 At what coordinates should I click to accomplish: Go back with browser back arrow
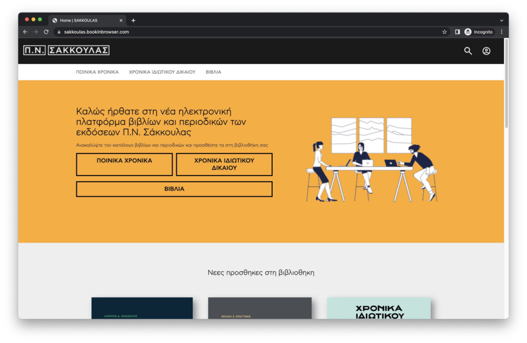[x=25, y=31]
